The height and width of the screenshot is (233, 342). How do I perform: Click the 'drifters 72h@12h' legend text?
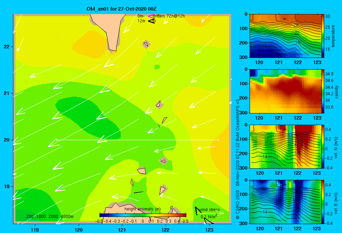169,16
